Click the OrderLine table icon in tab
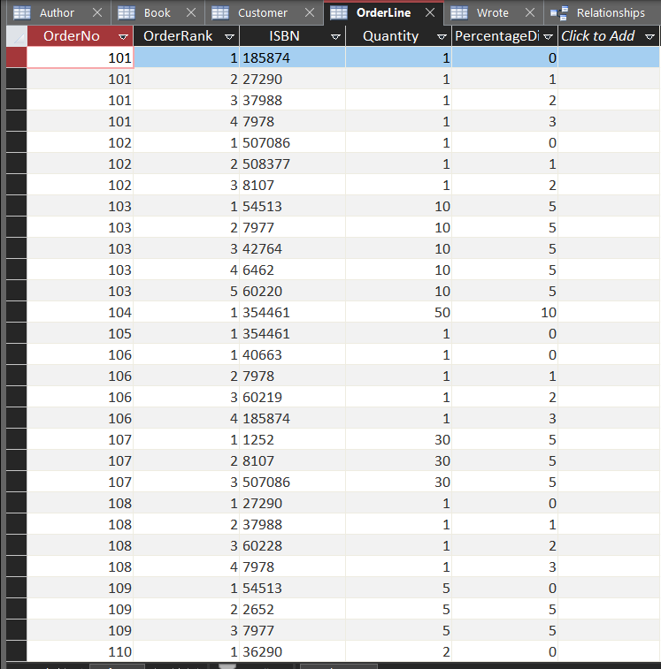The height and width of the screenshot is (669, 661). (x=338, y=12)
